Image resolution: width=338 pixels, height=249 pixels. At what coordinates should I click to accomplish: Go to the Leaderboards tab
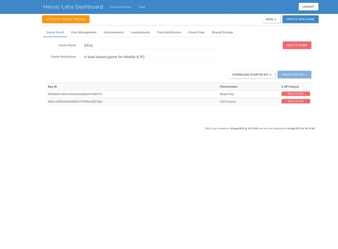click(x=140, y=32)
